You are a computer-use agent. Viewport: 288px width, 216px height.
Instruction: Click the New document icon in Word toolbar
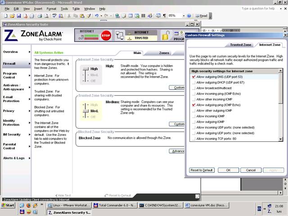[5, 16]
